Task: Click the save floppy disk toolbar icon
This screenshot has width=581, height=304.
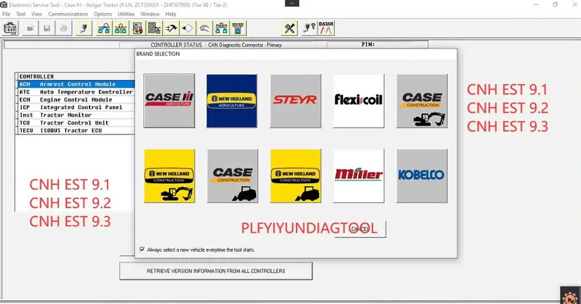Action: pyautogui.click(x=47, y=28)
